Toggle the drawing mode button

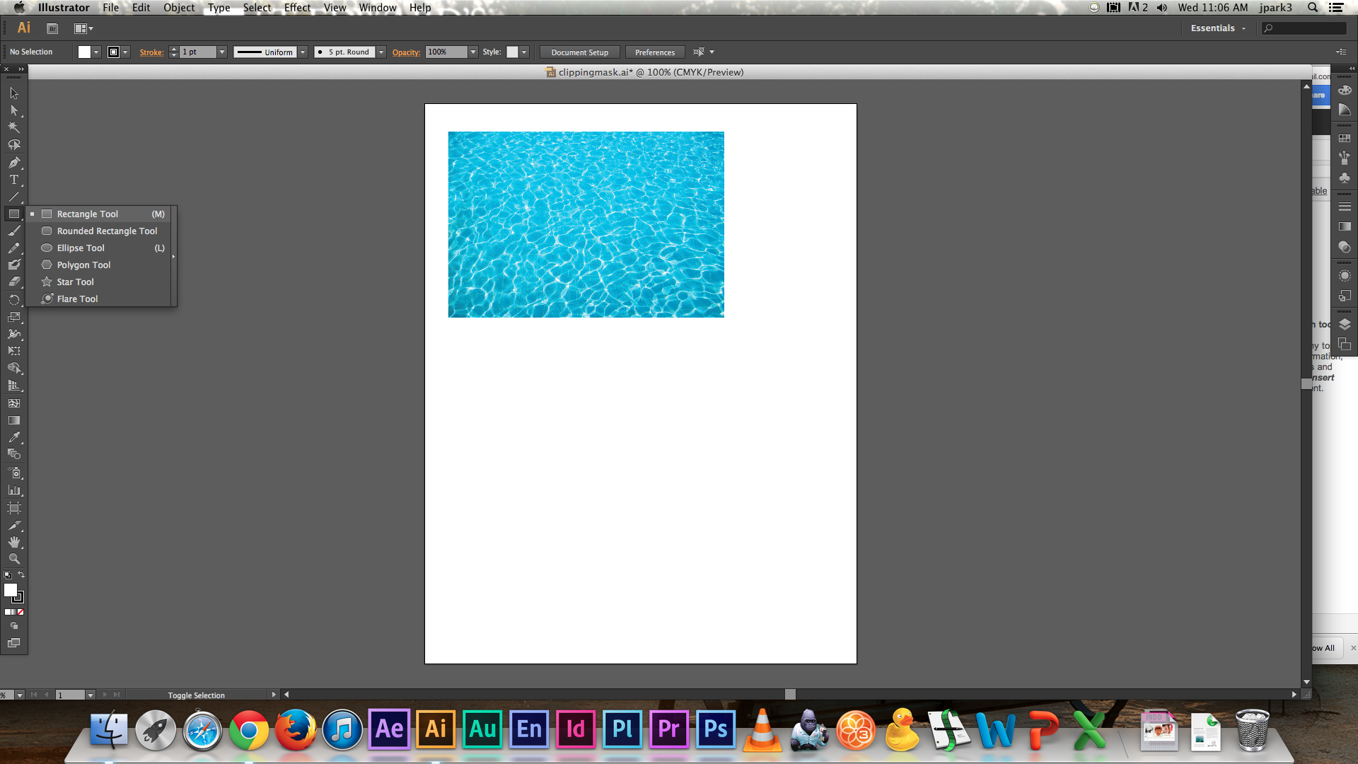pos(13,626)
